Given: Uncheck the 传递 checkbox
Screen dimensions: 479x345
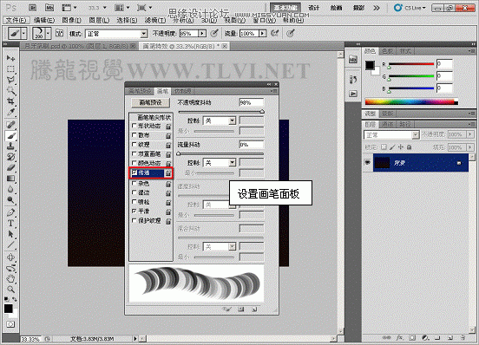Looking at the screenshot, I should (x=135, y=172).
